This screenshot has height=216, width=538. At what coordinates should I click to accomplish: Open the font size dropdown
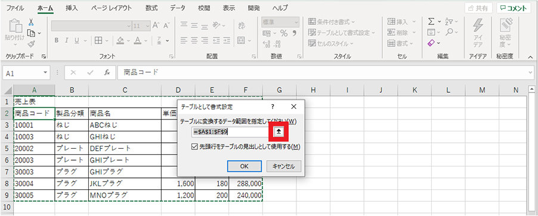pos(148,26)
